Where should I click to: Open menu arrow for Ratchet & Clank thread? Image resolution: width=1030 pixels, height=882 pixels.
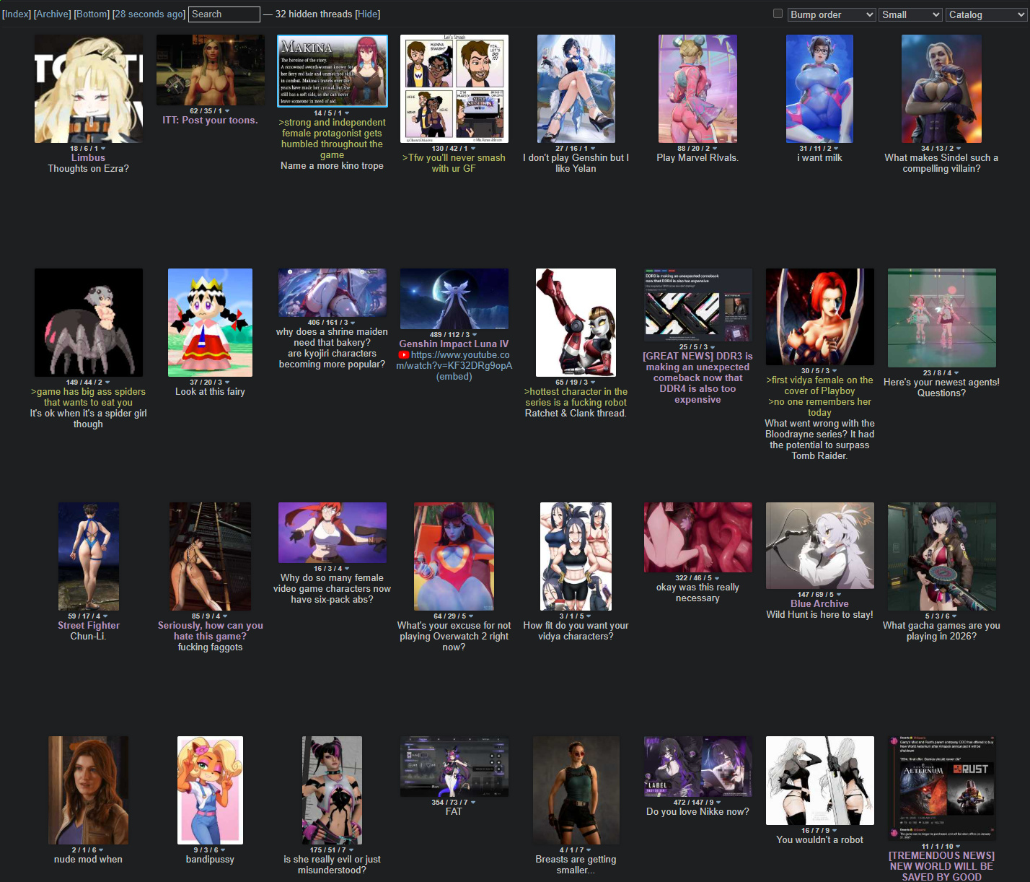pyautogui.click(x=593, y=383)
